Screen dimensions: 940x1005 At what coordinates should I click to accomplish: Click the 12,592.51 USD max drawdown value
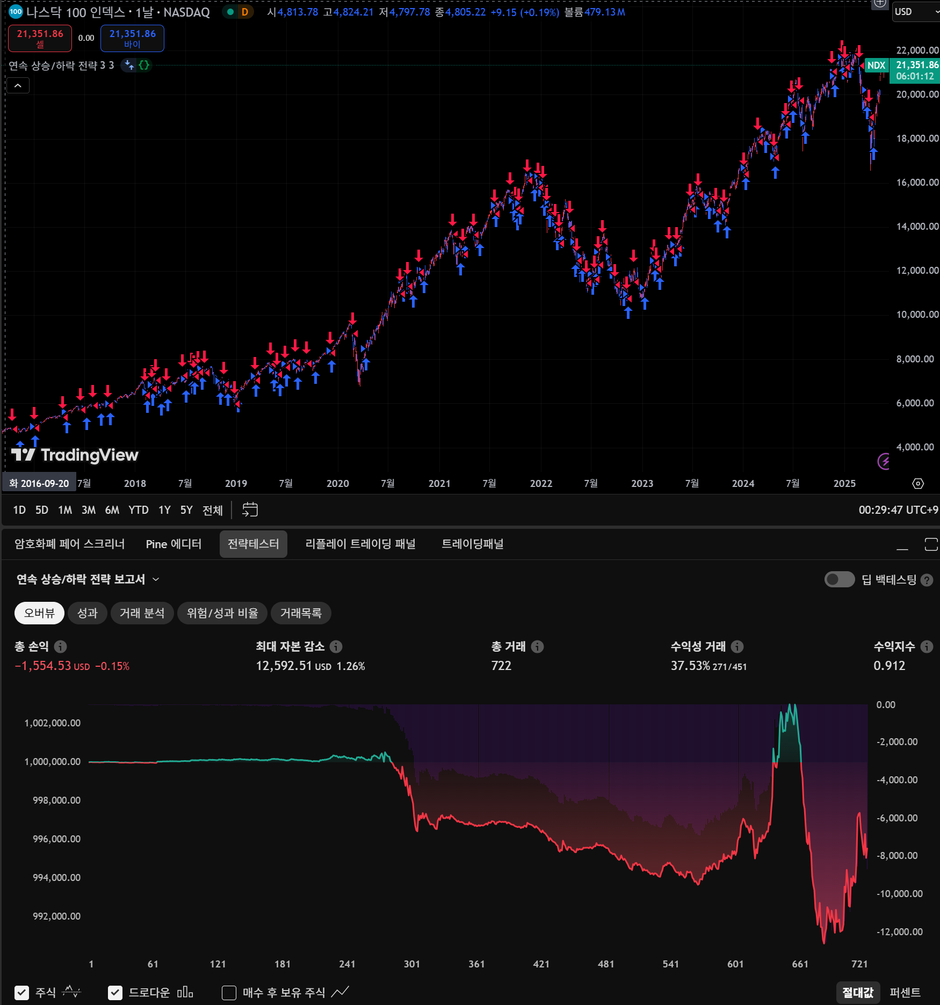293,666
